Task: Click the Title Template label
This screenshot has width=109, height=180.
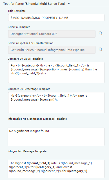Action: (x=17, y=11)
